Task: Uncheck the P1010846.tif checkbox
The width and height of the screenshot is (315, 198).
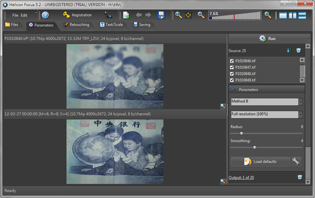Action: point(232,61)
